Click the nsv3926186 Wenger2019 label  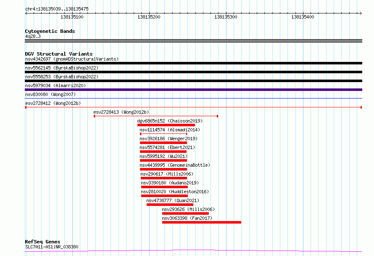coord(169,139)
